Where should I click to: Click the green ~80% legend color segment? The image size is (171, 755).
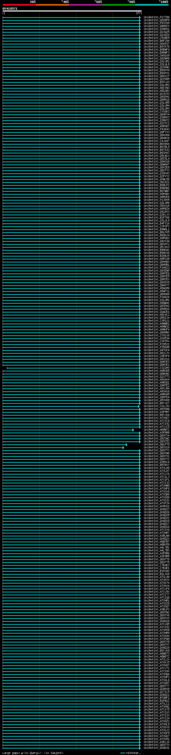tap(119, 5)
